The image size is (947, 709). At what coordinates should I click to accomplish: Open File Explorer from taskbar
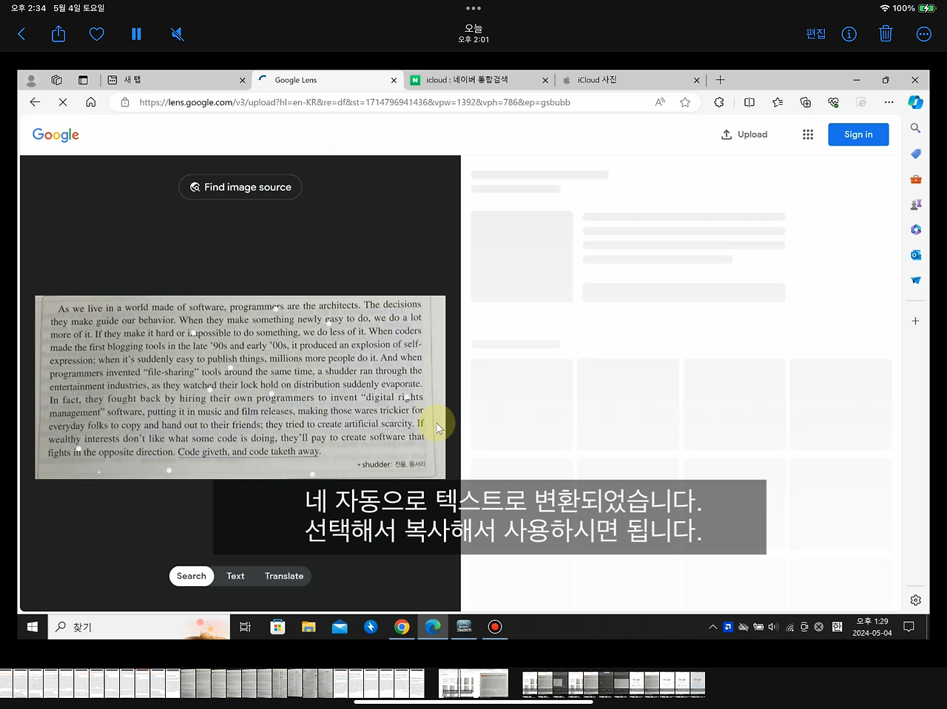[309, 627]
